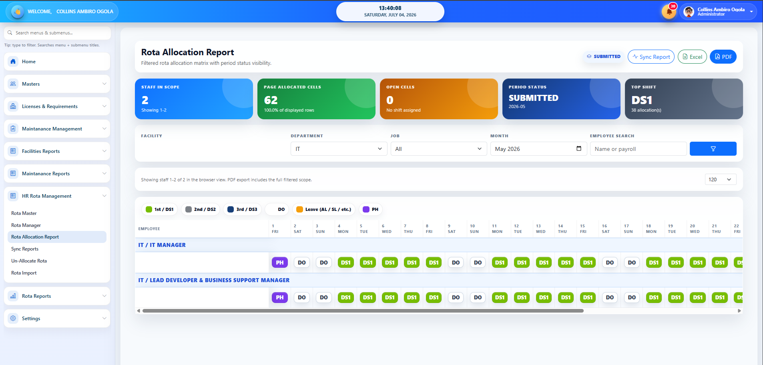Click the horizontal scrollbar under the rota table
This screenshot has height=365, width=763.
[363, 311]
